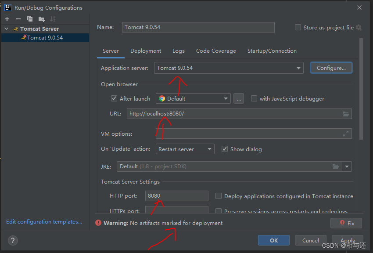This screenshot has height=253, width=373.
Task: Check Preserve sessions across restarts and redeploys
Action: pyautogui.click(x=219, y=211)
